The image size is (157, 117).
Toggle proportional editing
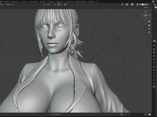click(65, 5)
